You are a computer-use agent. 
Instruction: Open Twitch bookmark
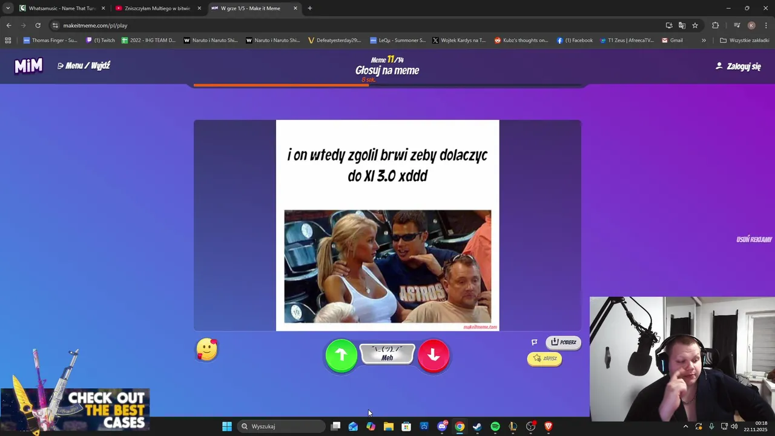[x=101, y=41]
